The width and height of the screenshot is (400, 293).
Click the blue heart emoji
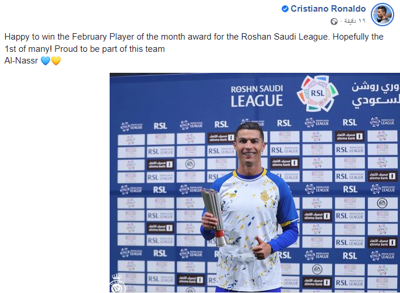tap(45, 61)
